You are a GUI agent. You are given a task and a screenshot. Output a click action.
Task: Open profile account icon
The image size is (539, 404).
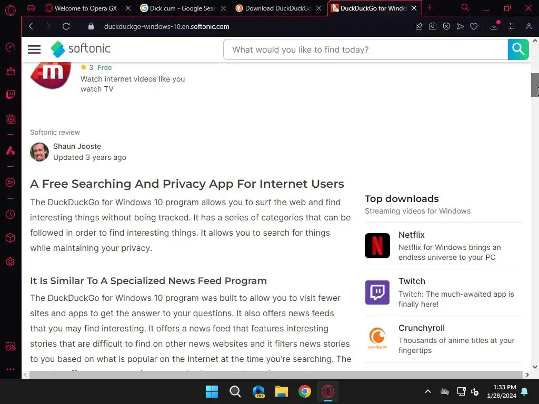528,26
